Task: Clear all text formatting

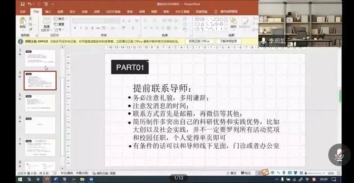Action: pyautogui.click(x=136, y=21)
